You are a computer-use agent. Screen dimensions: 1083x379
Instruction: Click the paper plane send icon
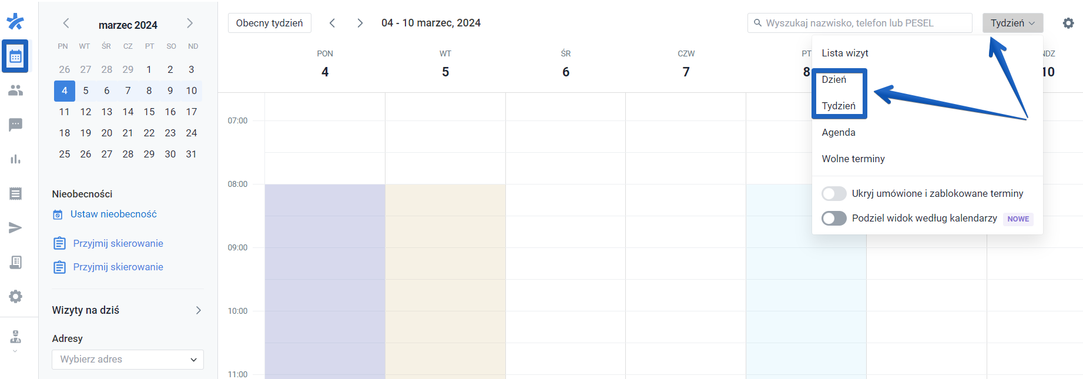click(15, 228)
